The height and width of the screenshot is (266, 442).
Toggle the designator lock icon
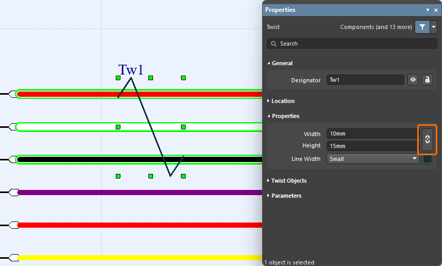pos(428,80)
